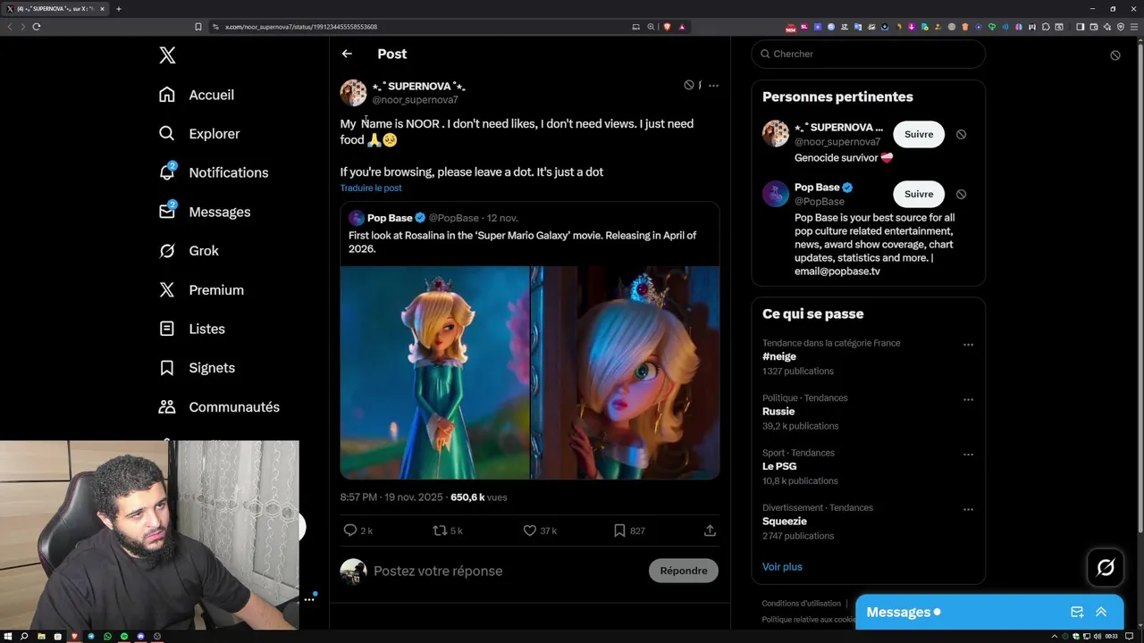Follow Pop Base with Suivre button
Screen dimensions: 1144x643
[919, 194]
